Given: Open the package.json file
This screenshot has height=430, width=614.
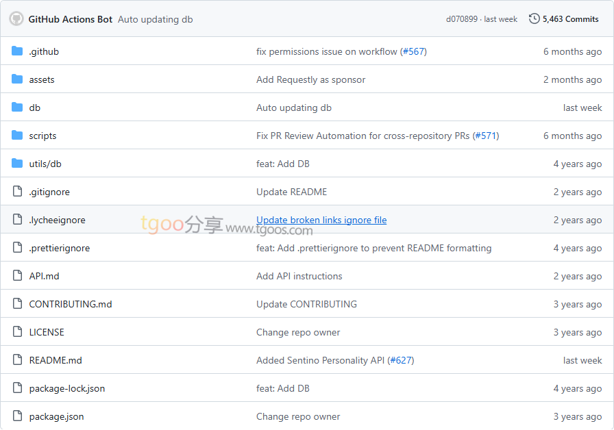Looking at the screenshot, I should click(56, 417).
